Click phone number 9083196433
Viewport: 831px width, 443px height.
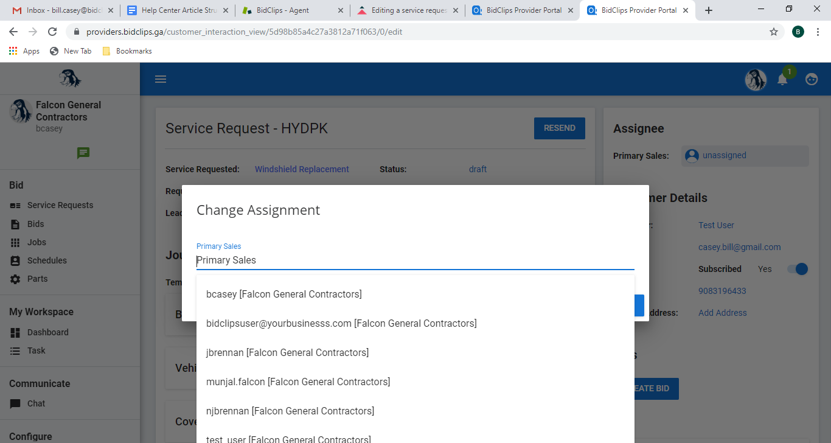[722, 291]
